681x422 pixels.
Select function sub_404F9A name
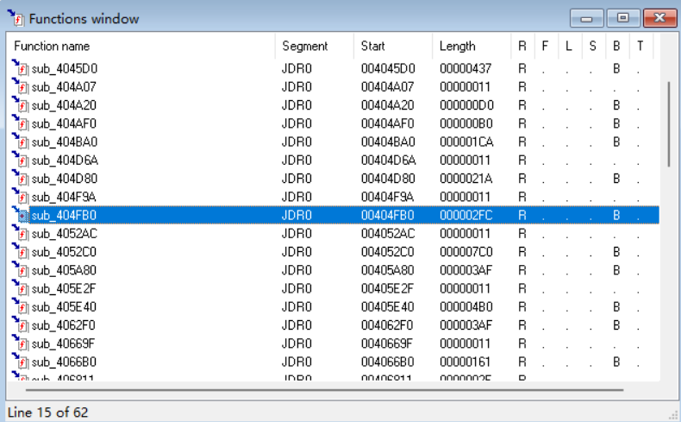[x=64, y=197]
